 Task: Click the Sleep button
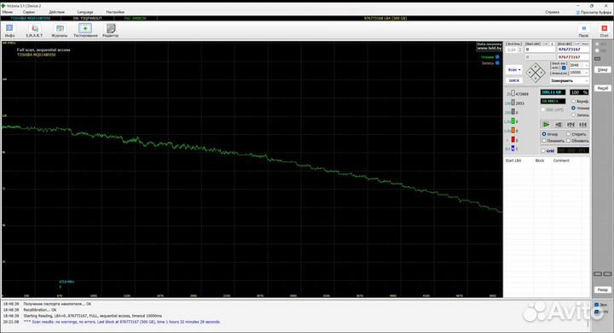603,70
